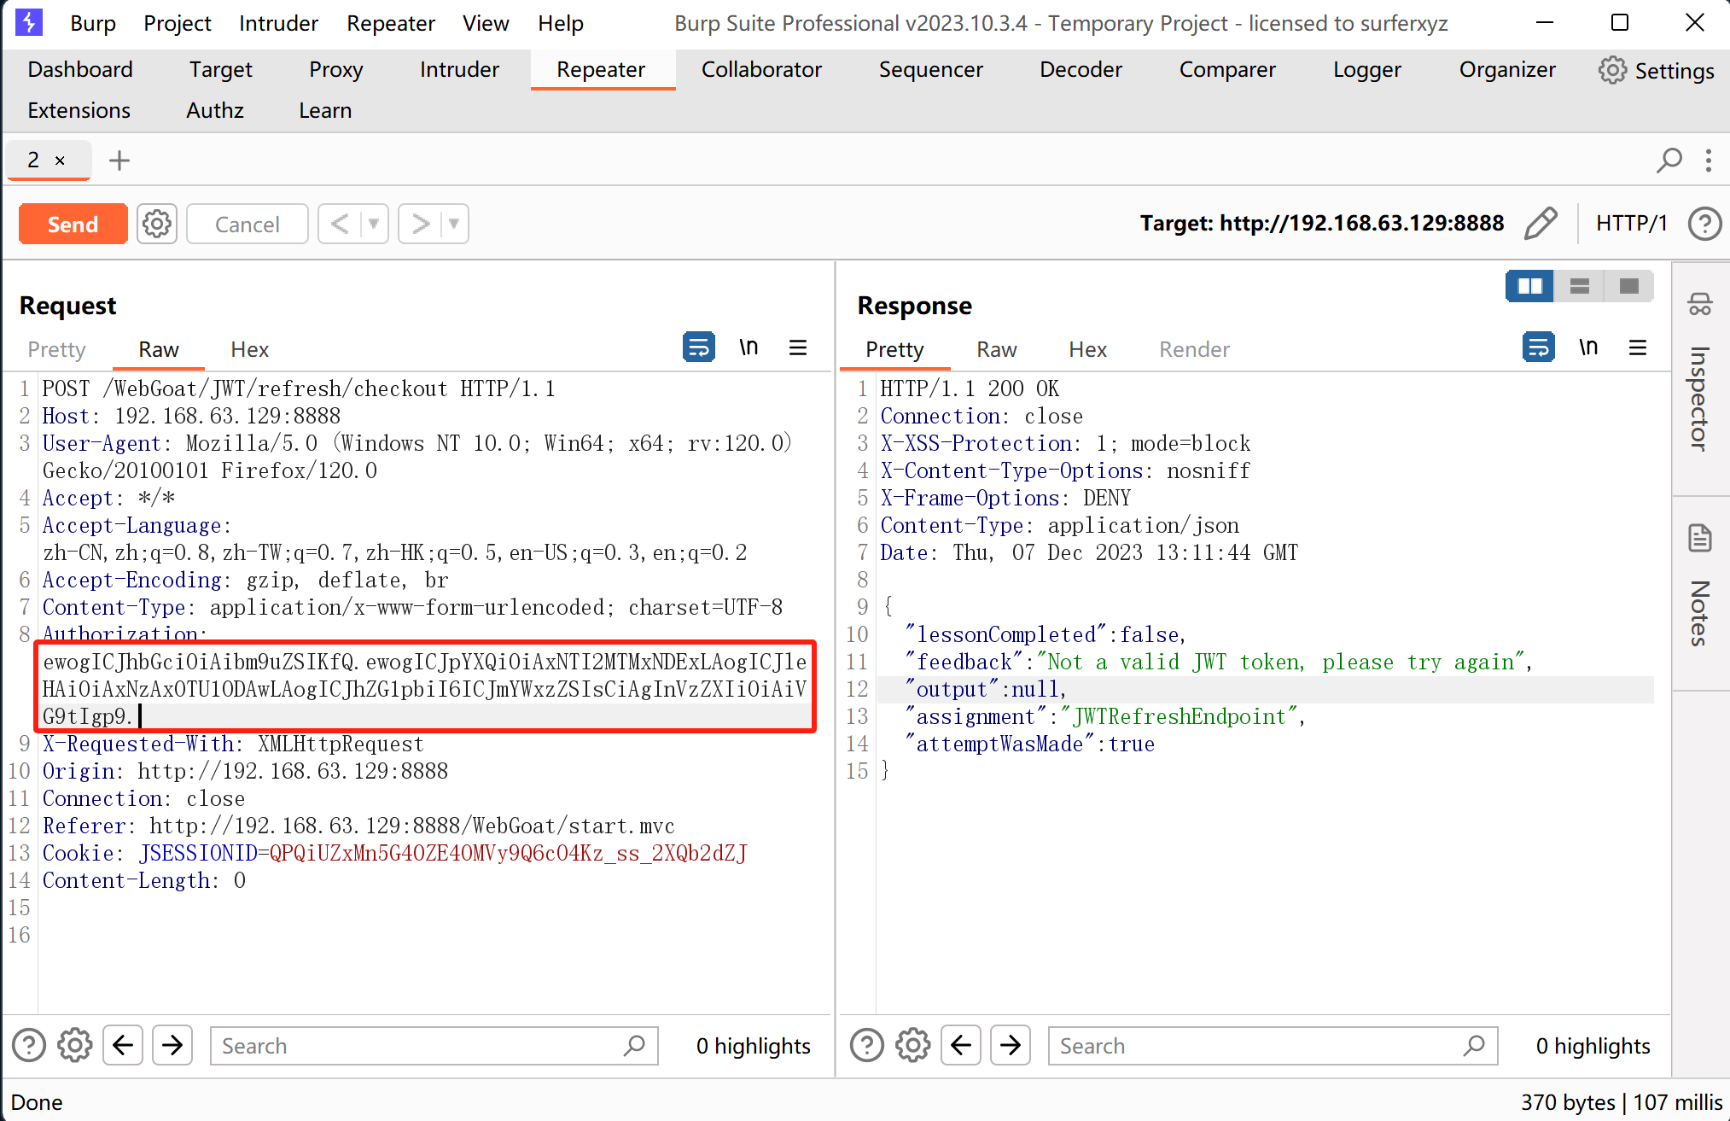Go forward in Repeater history
This screenshot has height=1121, width=1730.
pyautogui.click(x=420, y=224)
